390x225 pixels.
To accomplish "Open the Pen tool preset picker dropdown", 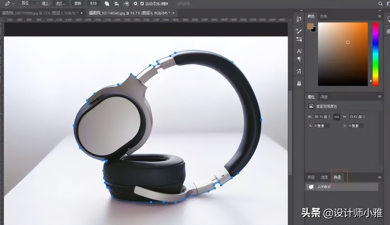I will [x=13, y=4].
